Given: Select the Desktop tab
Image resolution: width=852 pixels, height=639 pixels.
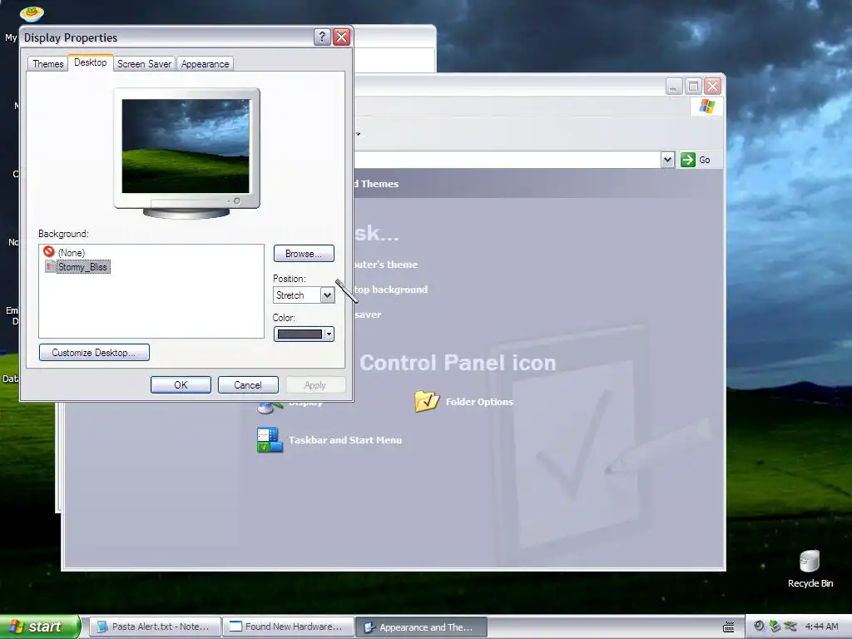Looking at the screenshot, I should pos(90,62).
